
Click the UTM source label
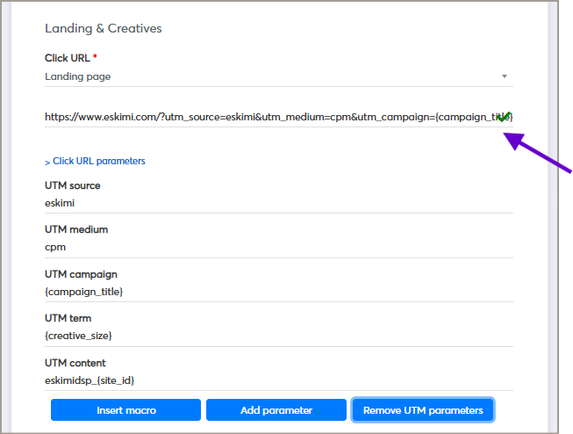point(72,185)
